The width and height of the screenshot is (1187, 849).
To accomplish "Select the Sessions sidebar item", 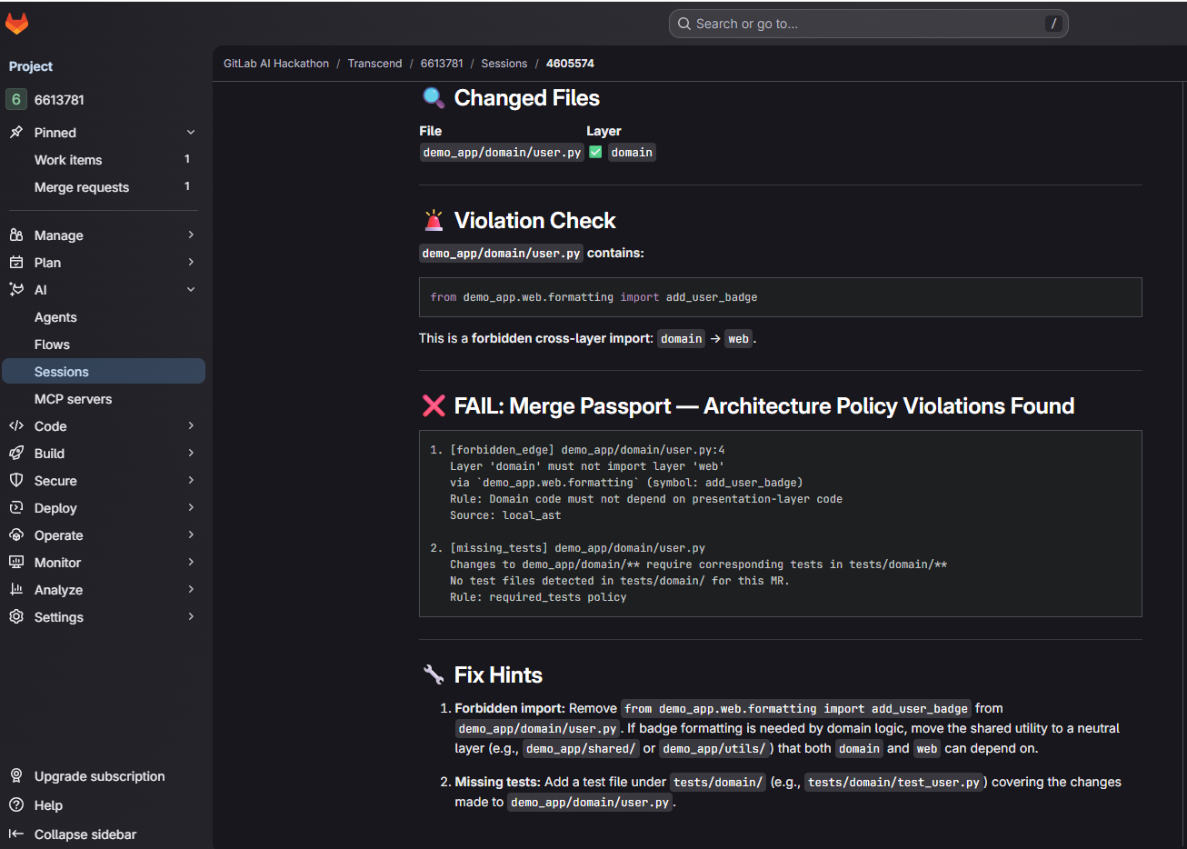I will click(104, 372).
